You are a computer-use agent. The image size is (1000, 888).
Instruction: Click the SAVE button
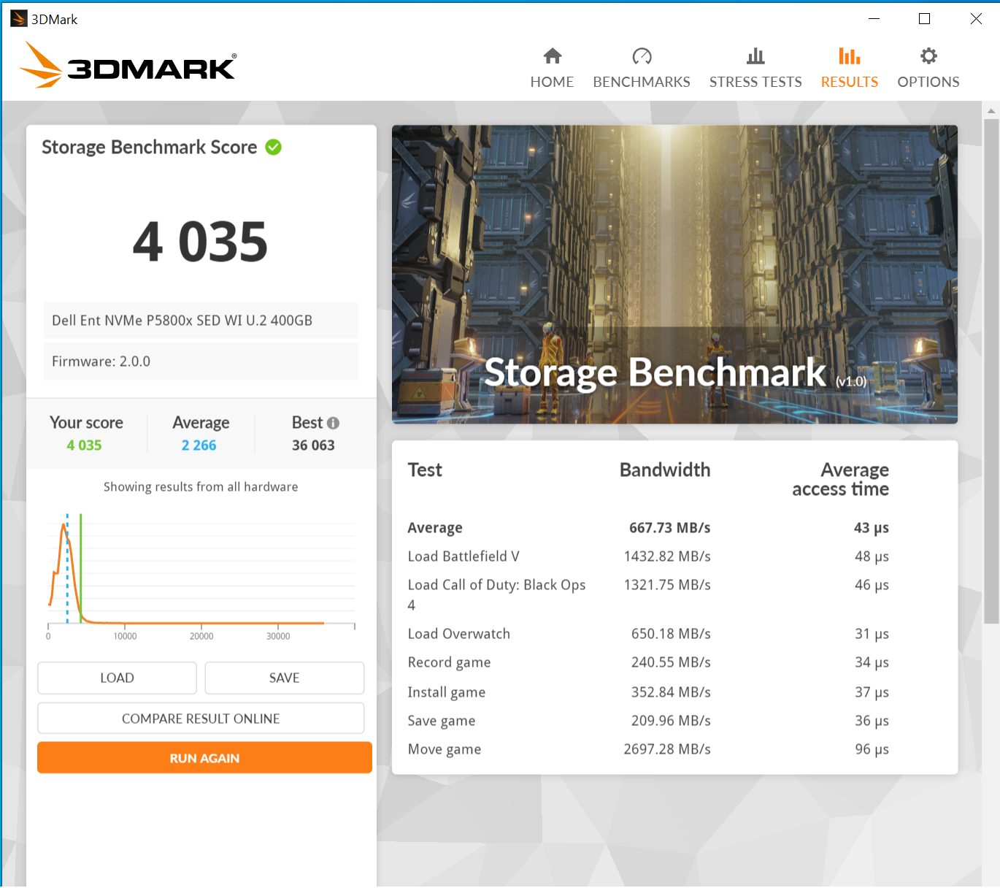click(284, 678)
